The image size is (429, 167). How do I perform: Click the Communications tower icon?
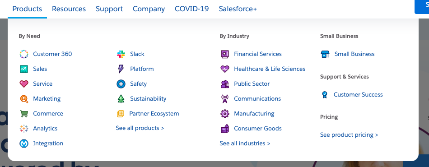tap(224, 99)
